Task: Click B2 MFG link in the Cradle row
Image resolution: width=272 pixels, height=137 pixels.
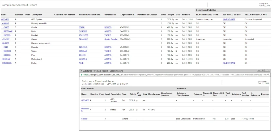Action: pos(108,27)
